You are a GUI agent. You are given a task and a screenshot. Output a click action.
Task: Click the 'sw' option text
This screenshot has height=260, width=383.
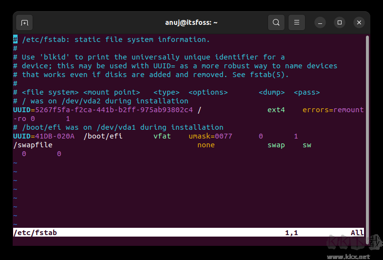307,145
